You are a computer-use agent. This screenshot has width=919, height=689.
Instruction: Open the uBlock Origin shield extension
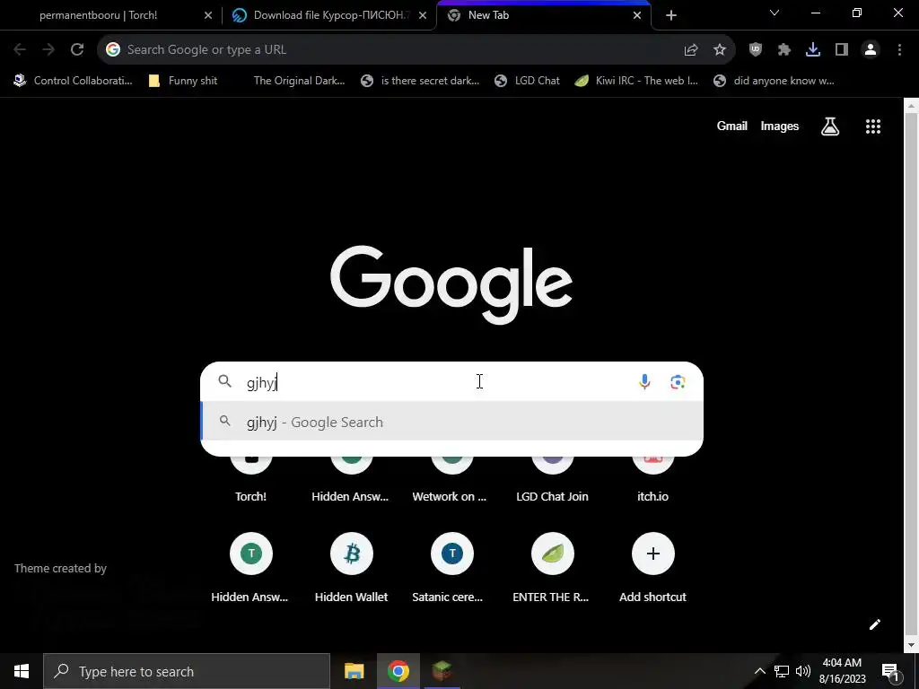(756, 50)
